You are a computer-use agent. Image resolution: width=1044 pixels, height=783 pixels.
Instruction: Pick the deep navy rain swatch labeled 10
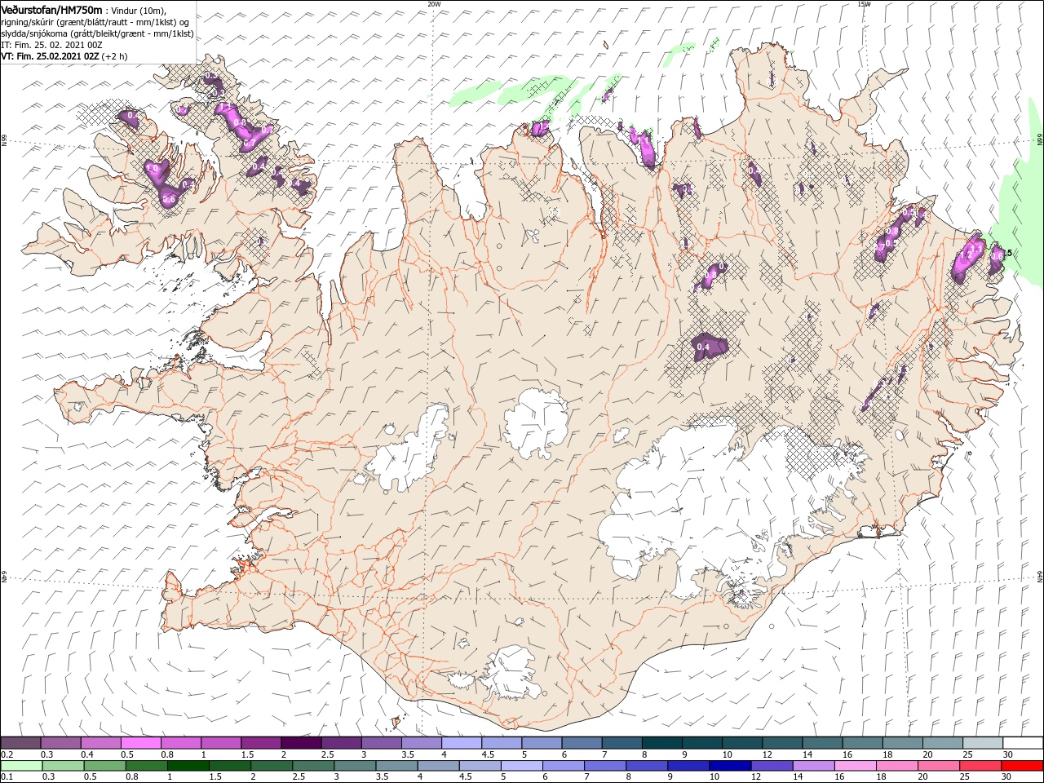pos(729,766)
